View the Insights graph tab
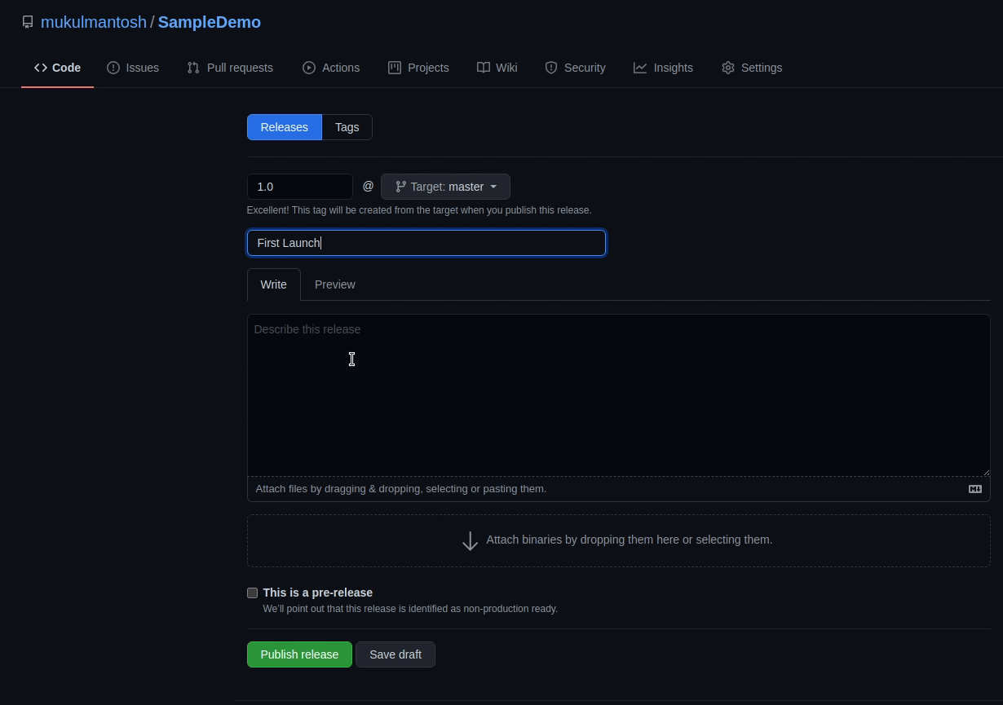 [x=663, y=68]
